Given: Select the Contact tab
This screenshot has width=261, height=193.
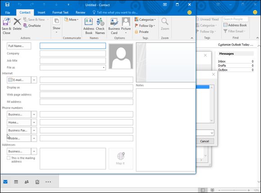Looking at the screenshot, I should [25, 13].
